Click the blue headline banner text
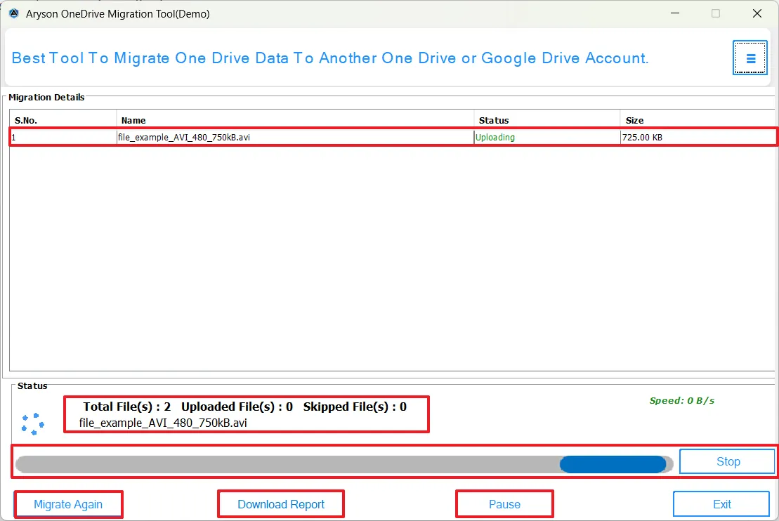Image resolution: width=779 pixels, height=521 pixels. 330,58
